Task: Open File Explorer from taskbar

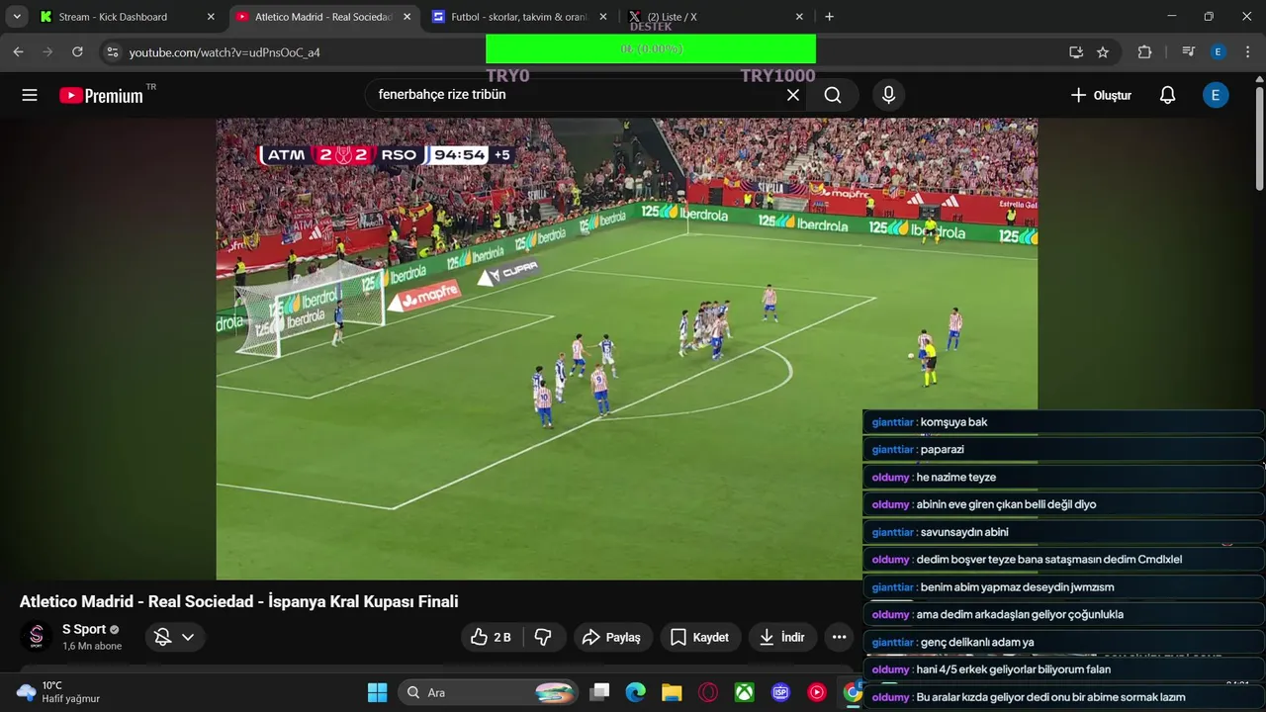Action: 672,692
